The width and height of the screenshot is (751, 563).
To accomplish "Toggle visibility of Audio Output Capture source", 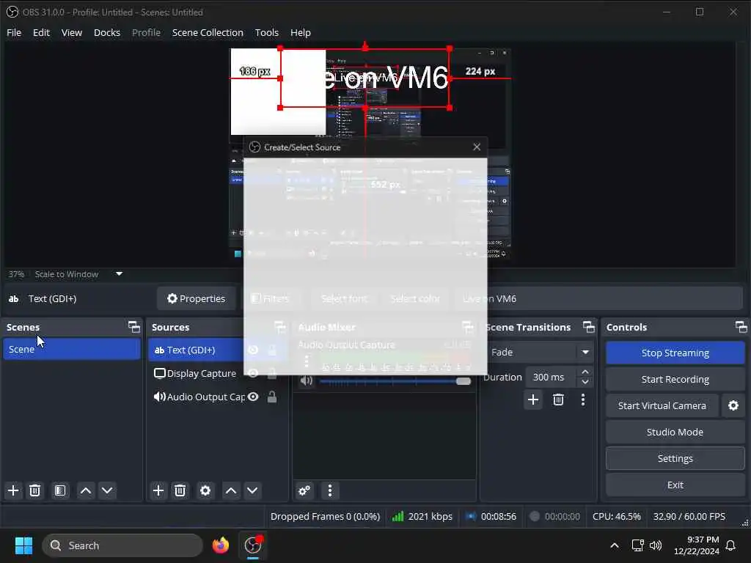I will pos(253,397).
